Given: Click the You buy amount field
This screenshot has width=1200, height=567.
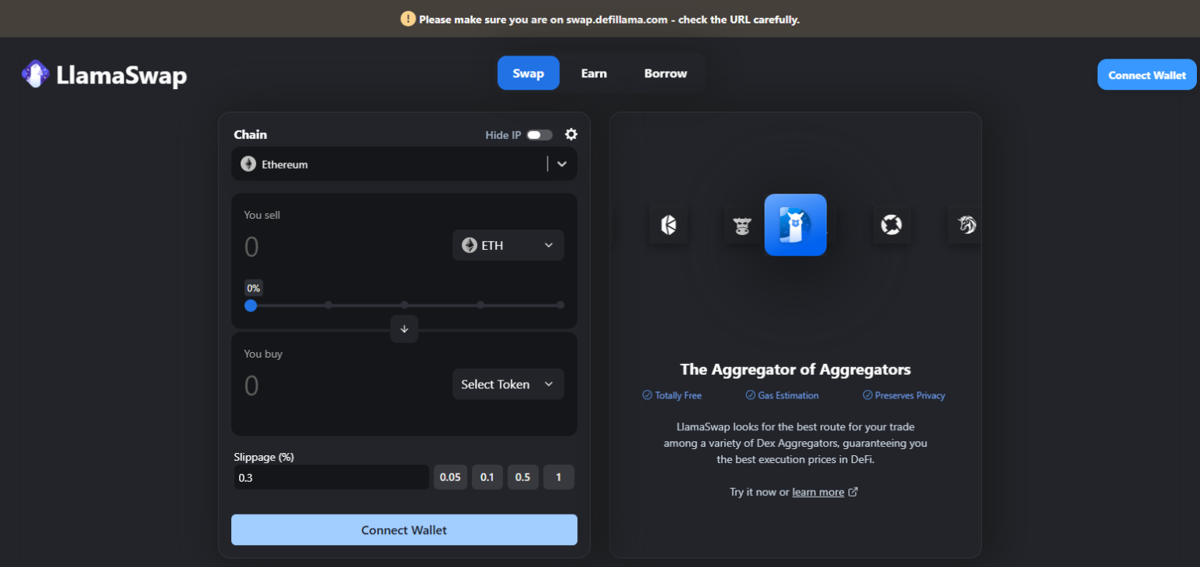Looking at the screenshot, I should (344, 386).
